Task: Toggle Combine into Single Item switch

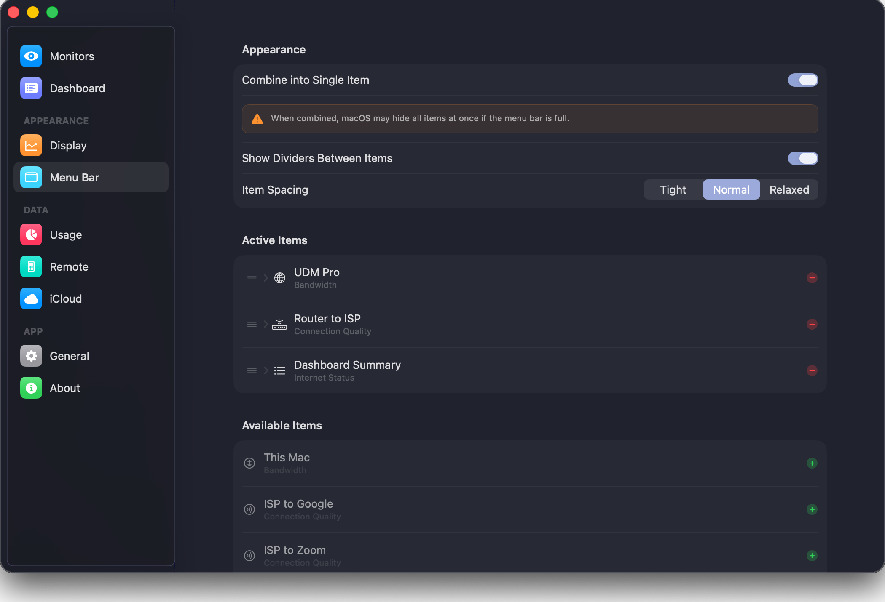Action: 803,80
